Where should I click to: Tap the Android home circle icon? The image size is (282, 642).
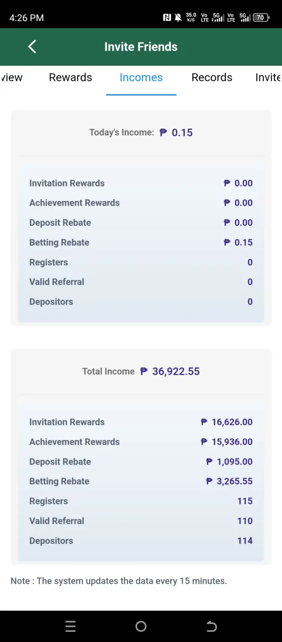141,626
